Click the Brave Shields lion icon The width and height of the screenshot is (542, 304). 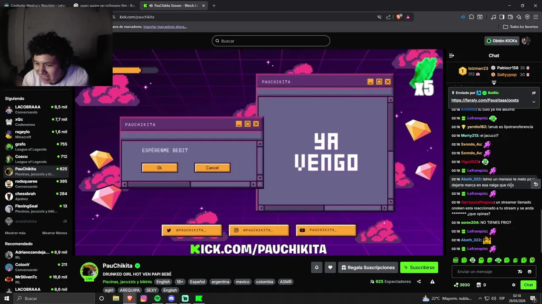(399, 17)
